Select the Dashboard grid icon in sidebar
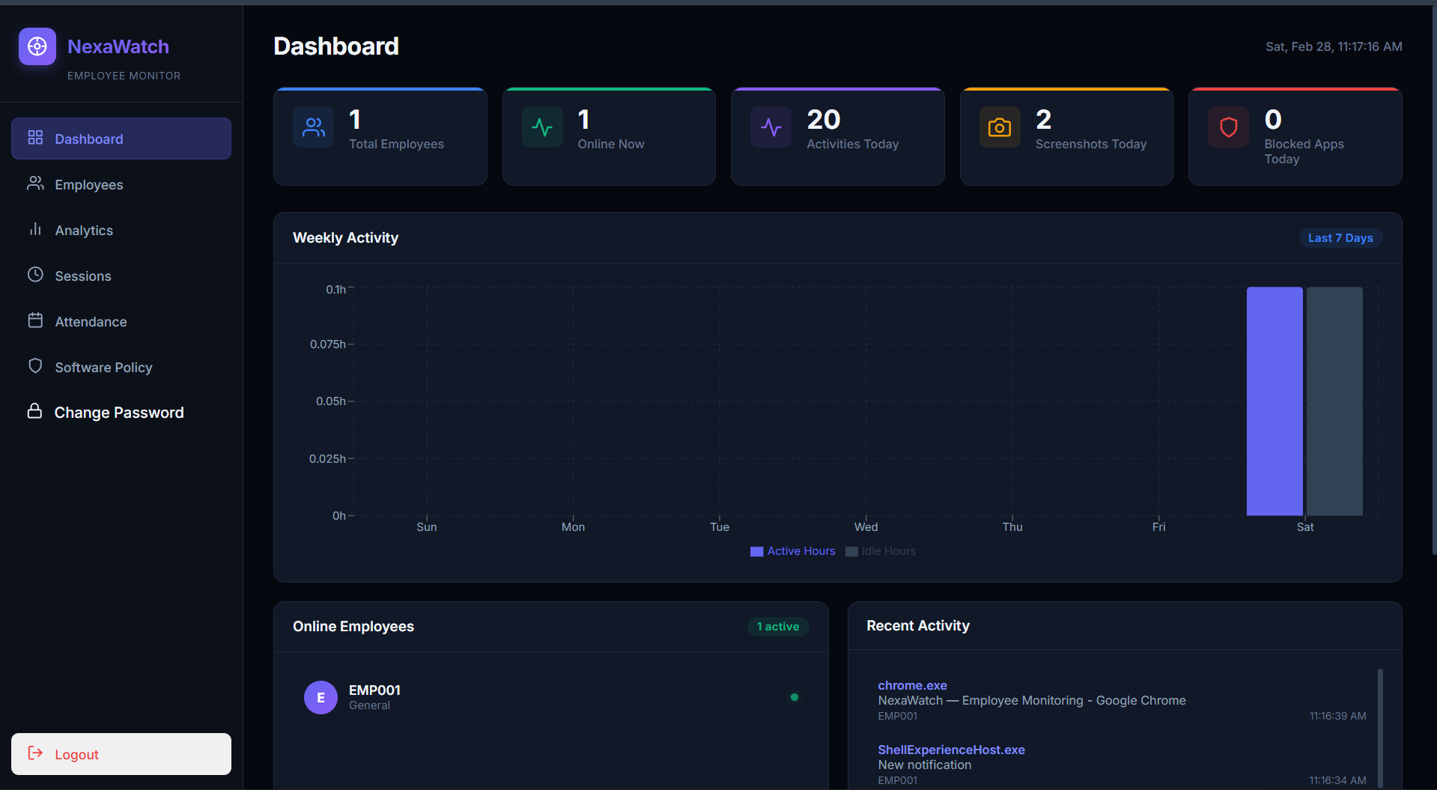 point(35,138)
